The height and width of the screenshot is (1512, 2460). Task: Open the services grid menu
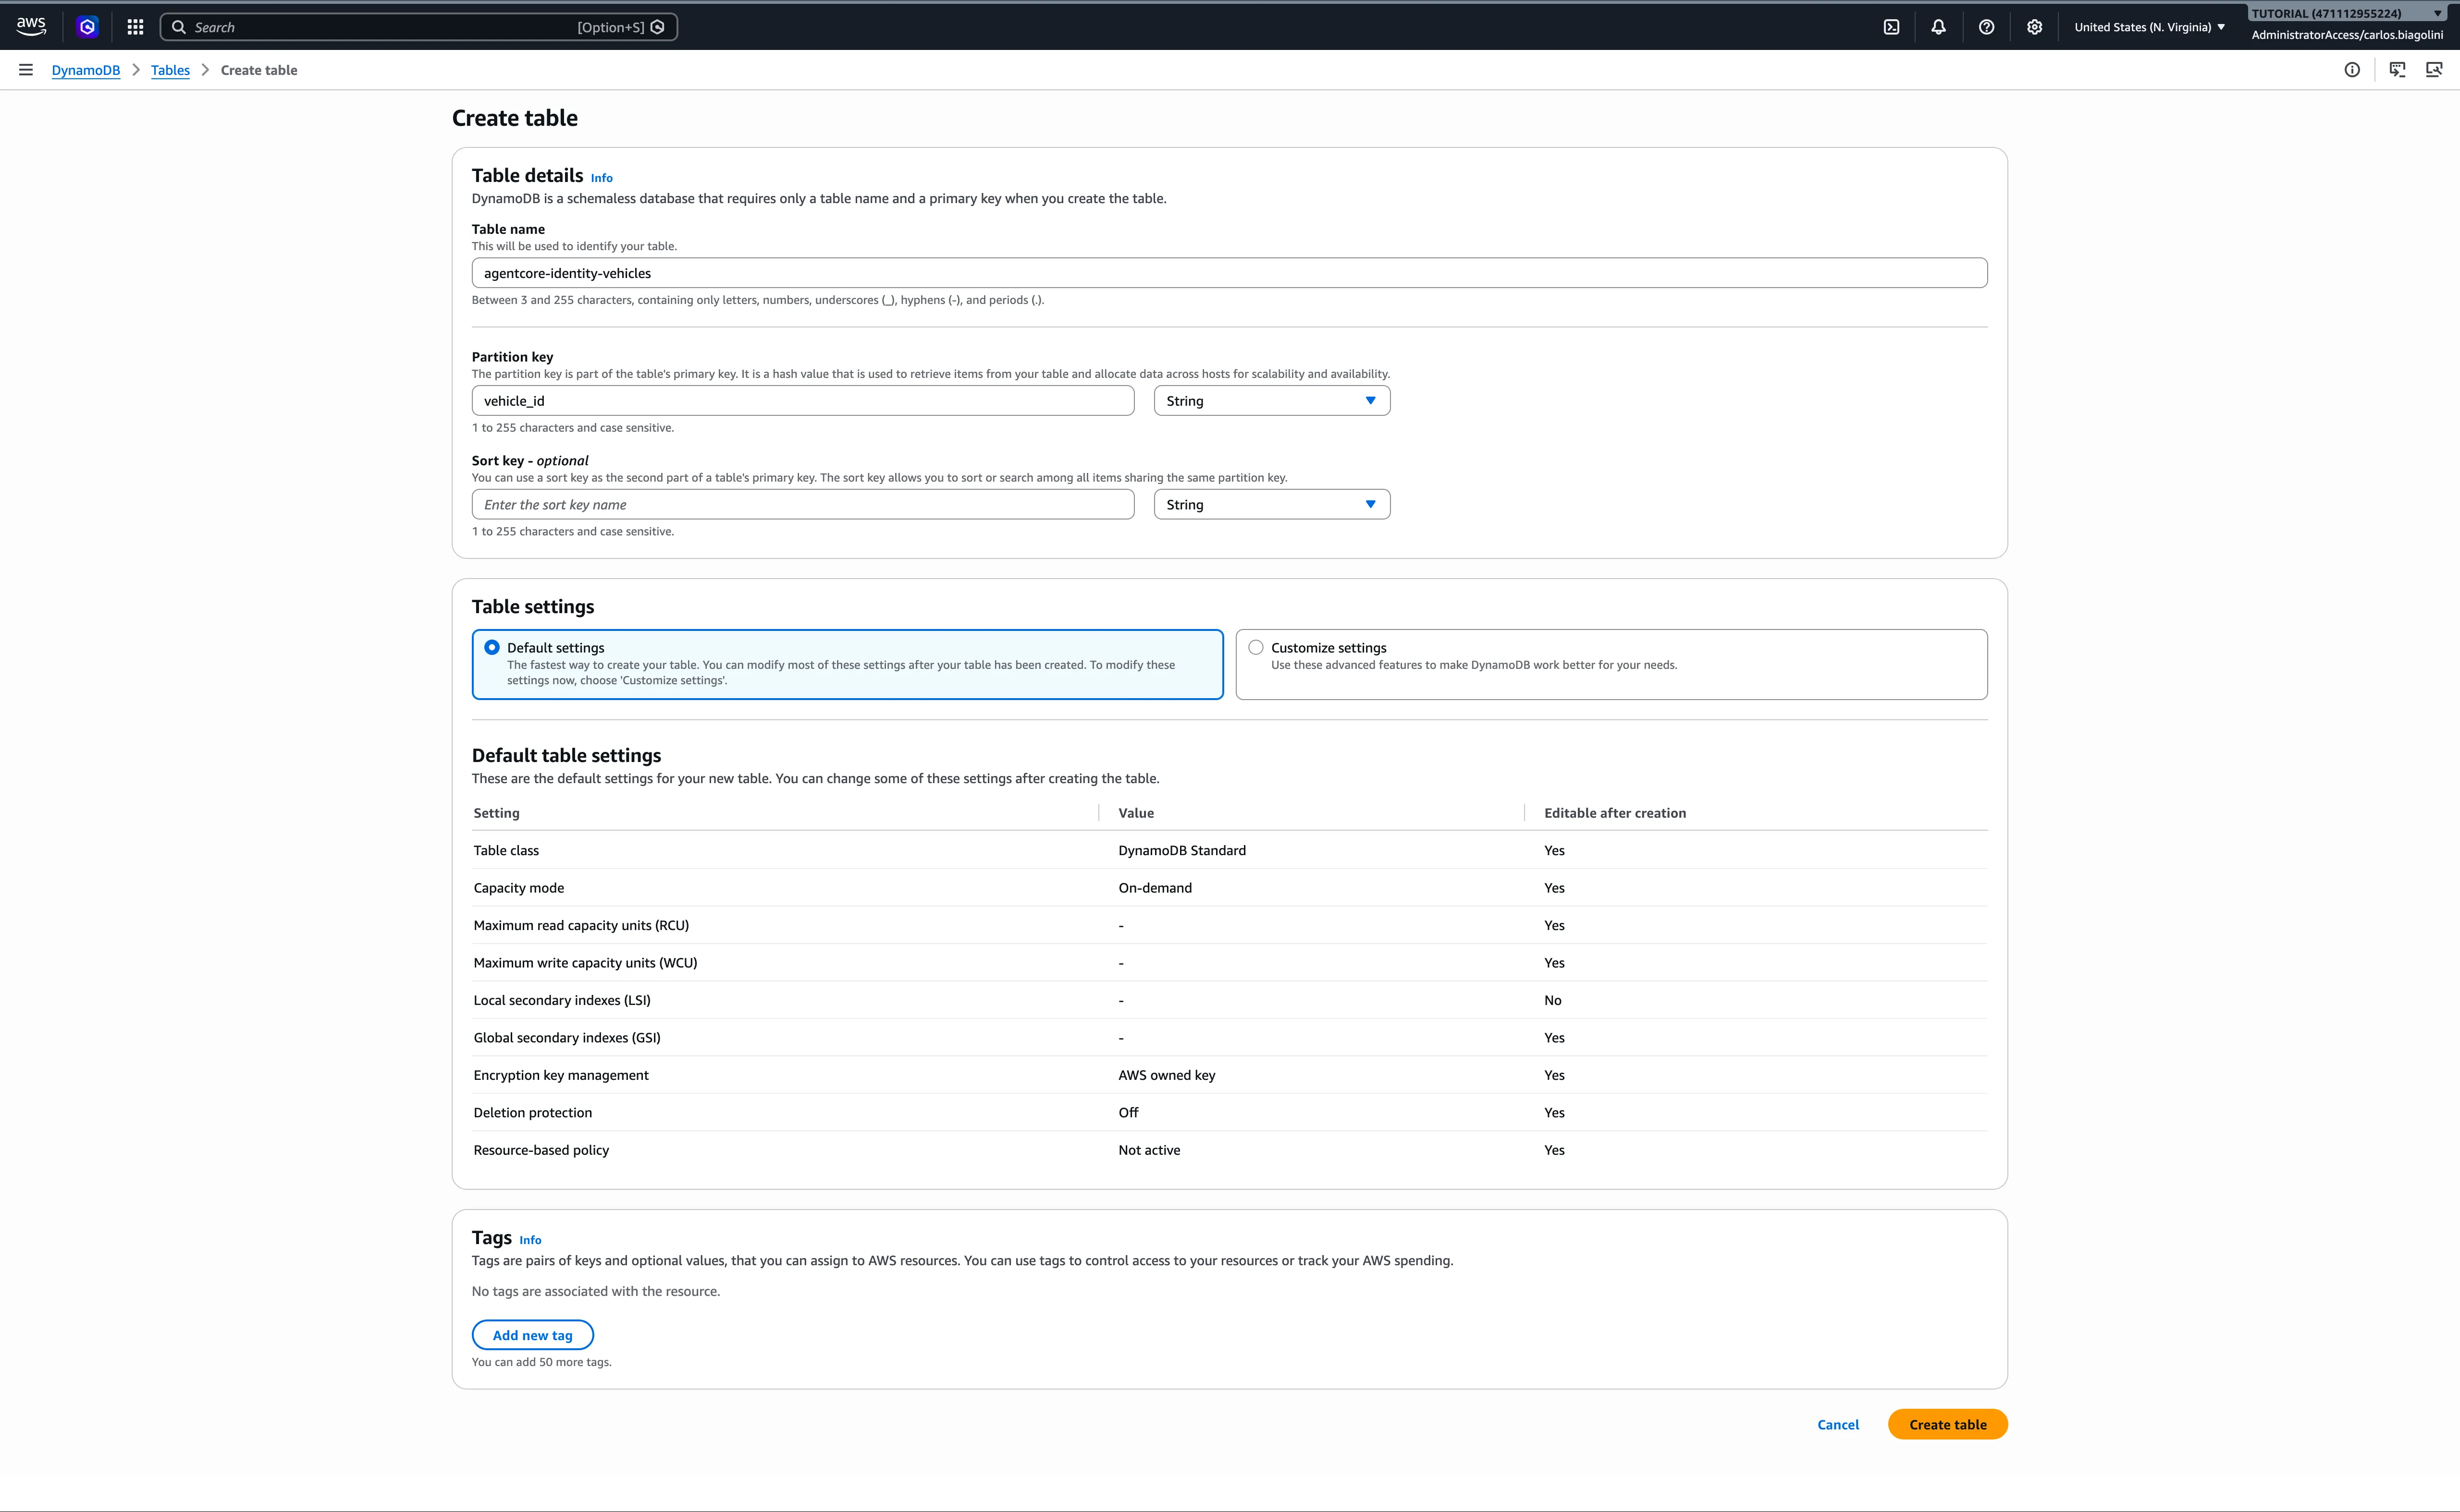135,27
